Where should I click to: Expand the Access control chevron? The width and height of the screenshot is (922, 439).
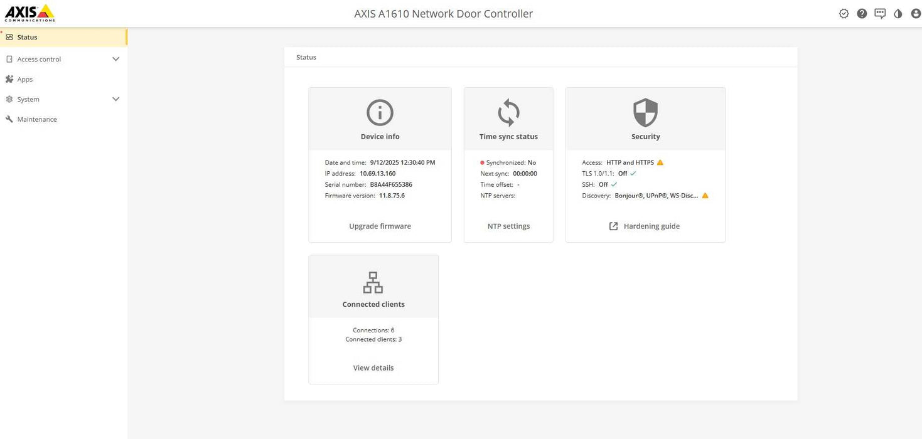(x=115, y=59)
